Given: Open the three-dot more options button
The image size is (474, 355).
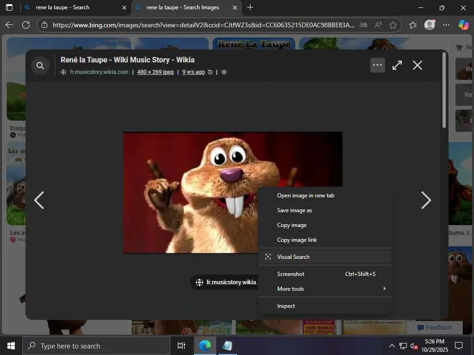Looking at the screenshot, I should click(x=377, y=65).
